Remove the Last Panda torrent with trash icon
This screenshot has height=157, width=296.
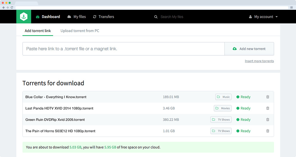(x=267, y=108)
